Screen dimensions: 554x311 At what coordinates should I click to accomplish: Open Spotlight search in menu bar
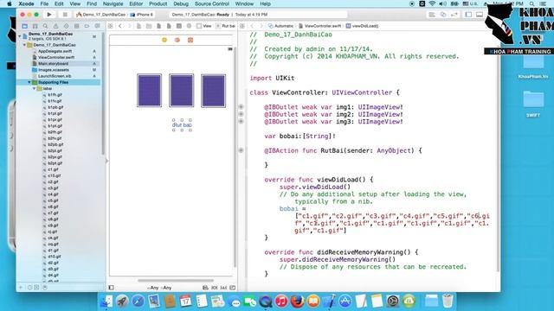coord(531,3)
